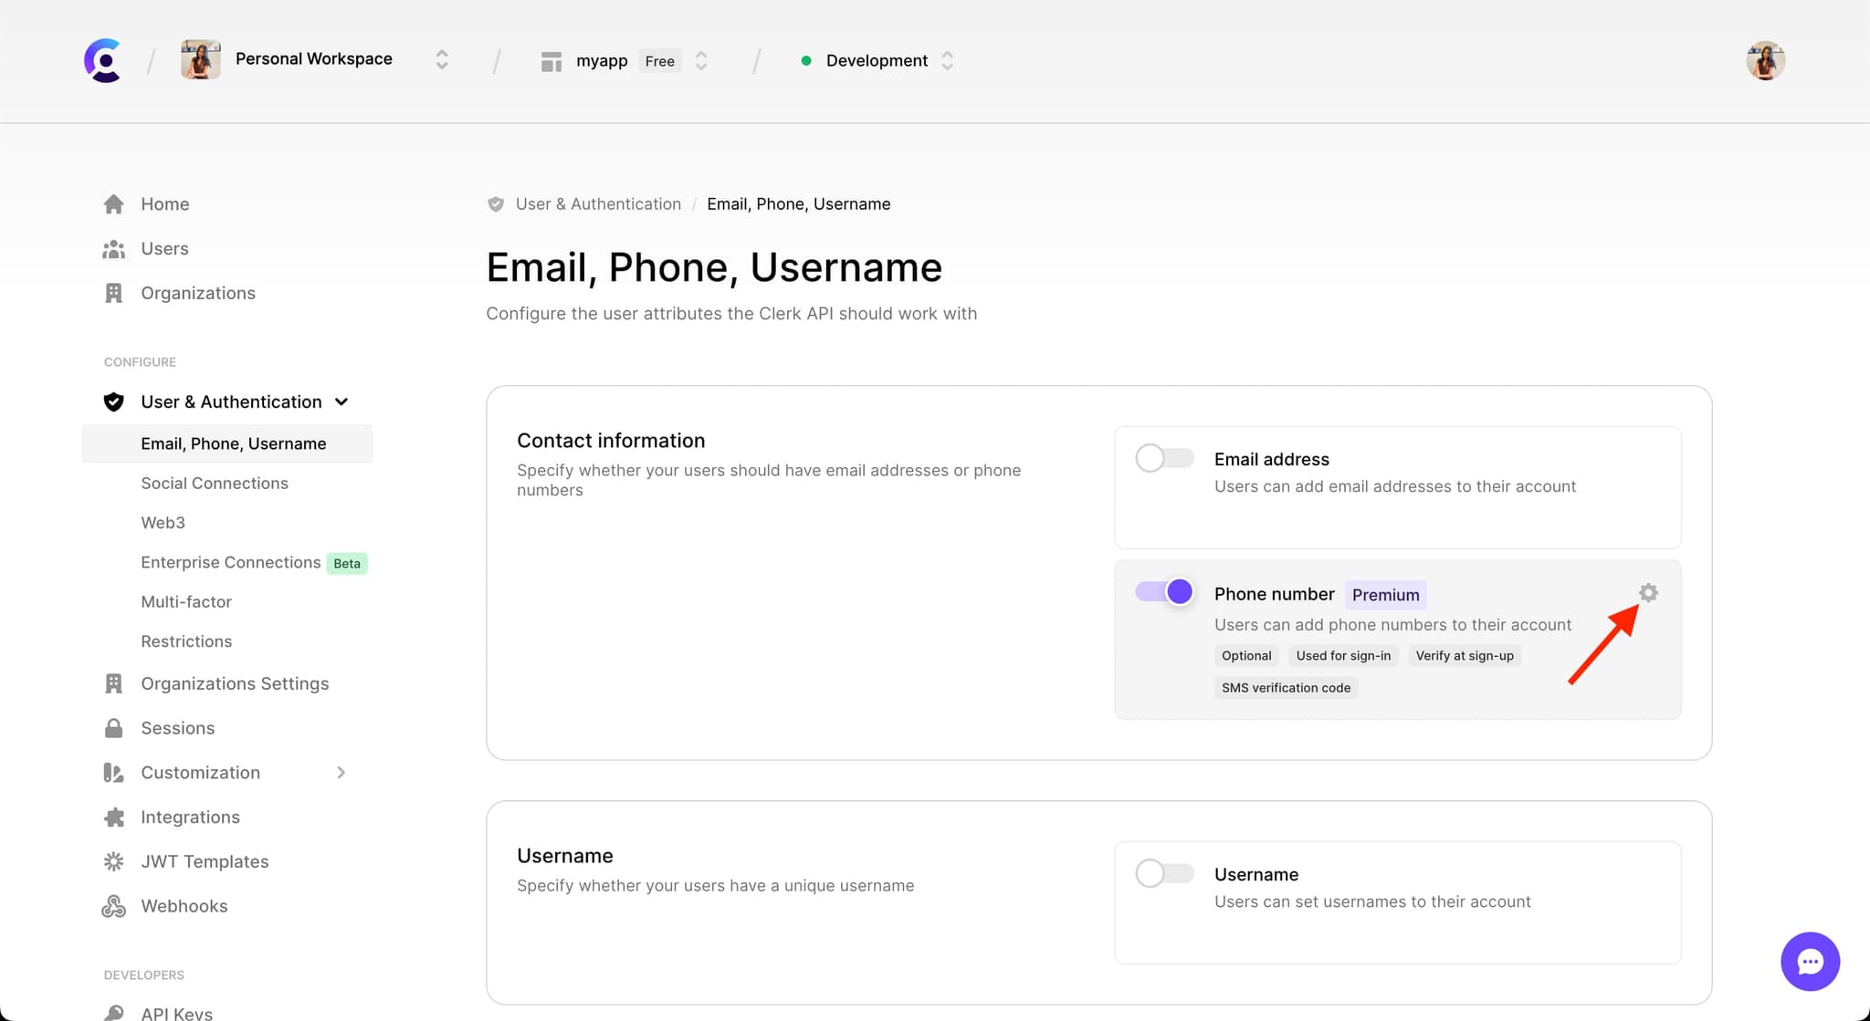The width and height of the screenshot is (1870, 1021).
Task: Open API Keys page
Action: (176, 1013)
